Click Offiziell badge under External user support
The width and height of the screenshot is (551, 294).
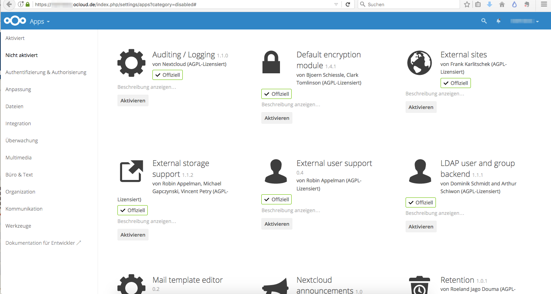(276, 200)
